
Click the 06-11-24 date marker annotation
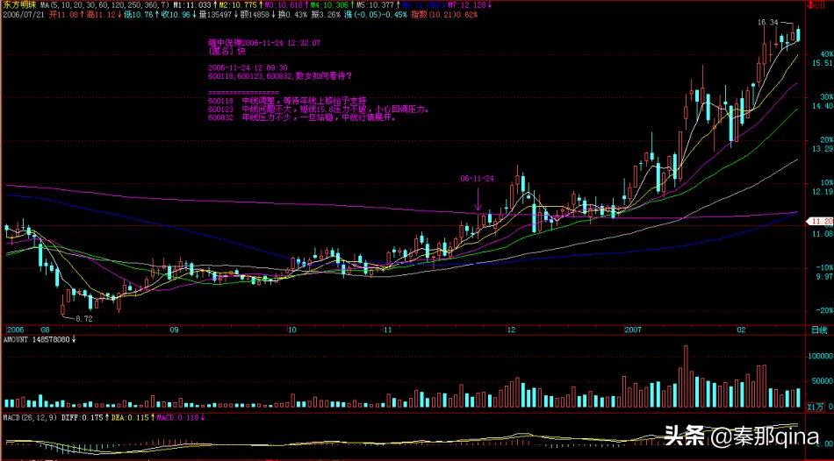pos(477,179)
